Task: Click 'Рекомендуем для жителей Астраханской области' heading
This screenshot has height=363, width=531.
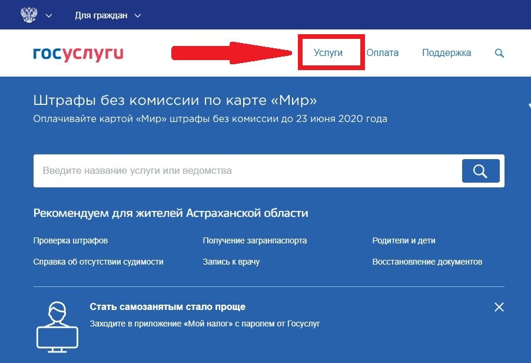Action: click(171, 213)
